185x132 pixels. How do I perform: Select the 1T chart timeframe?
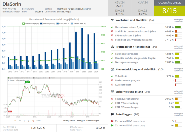coord(15,121)
